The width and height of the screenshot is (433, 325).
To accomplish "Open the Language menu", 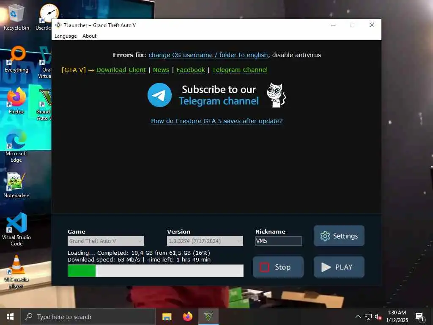I will point(66,36).
